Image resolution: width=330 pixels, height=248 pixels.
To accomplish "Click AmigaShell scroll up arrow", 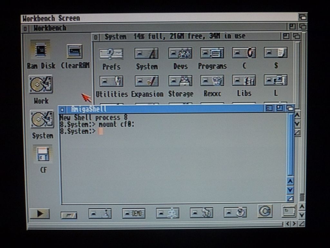I will [x=290, y=181].
